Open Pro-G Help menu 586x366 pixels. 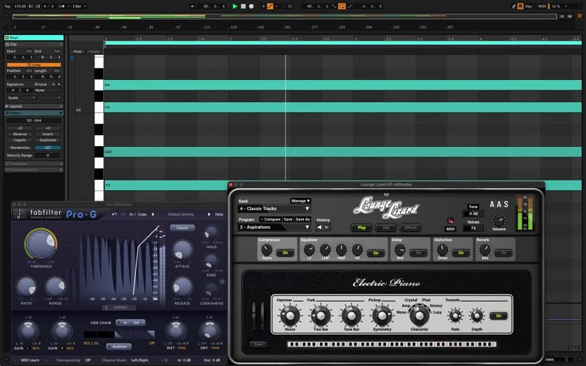(219, 214)
